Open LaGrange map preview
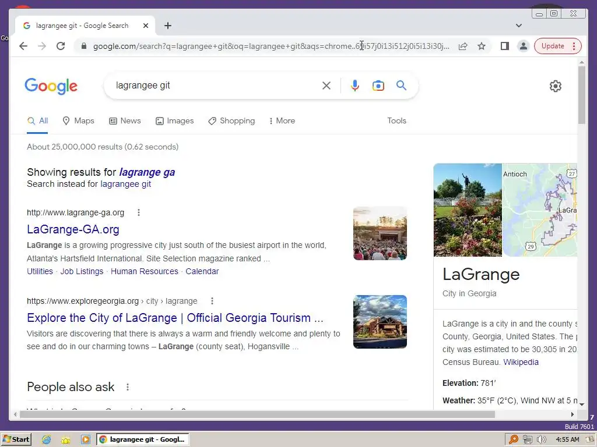The width and height of the screenshot is (597, 447). pyautogui.click(x=540, y=210)
